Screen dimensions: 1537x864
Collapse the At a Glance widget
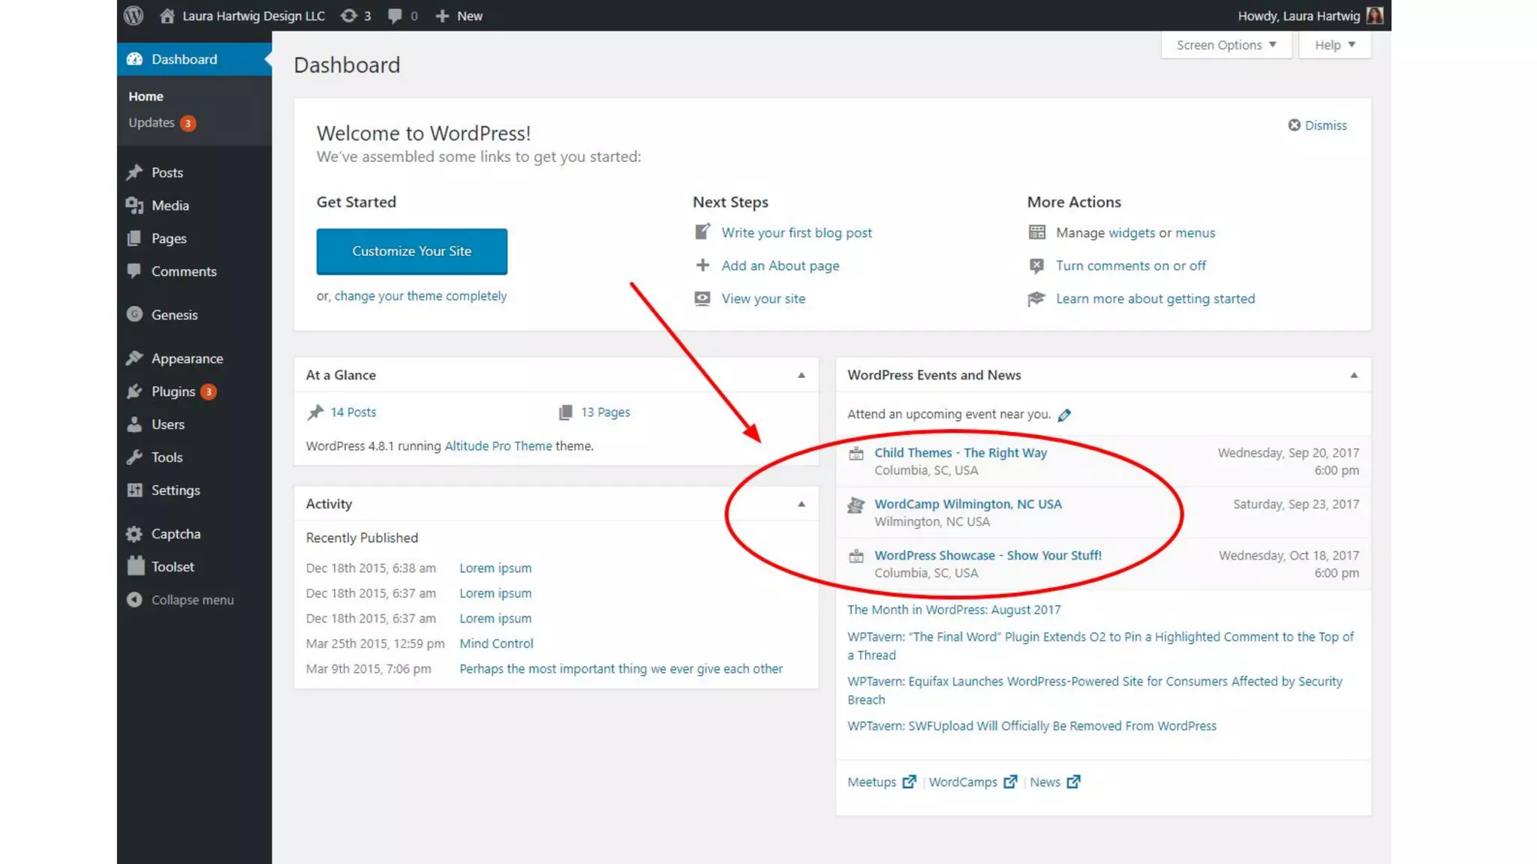(x=802, y=375)
